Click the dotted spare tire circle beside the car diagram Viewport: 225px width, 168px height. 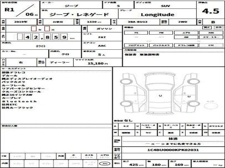[x=211, y=106]
